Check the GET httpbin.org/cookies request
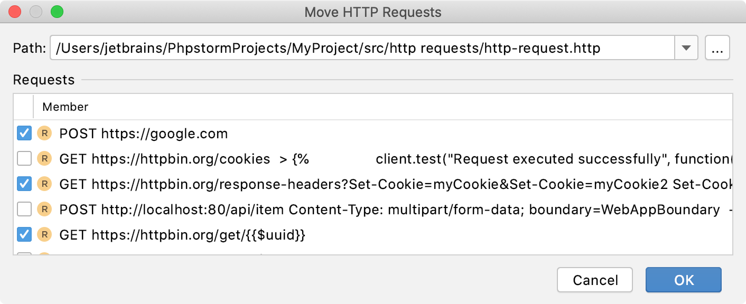Viewport: 746px width, 304px height. pyautogui.click(x=24, y=158)
